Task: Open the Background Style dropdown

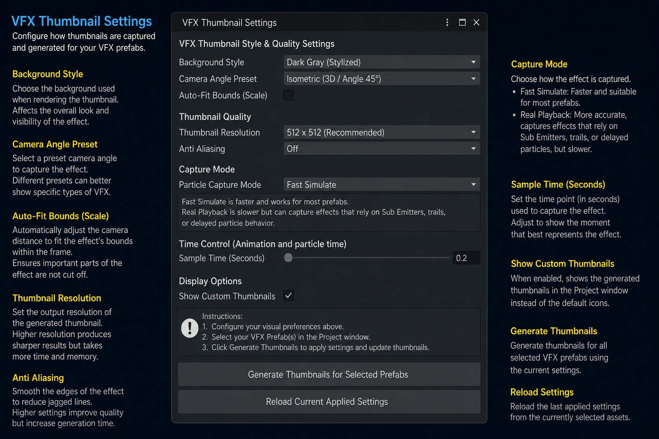Action: [381, 62]
